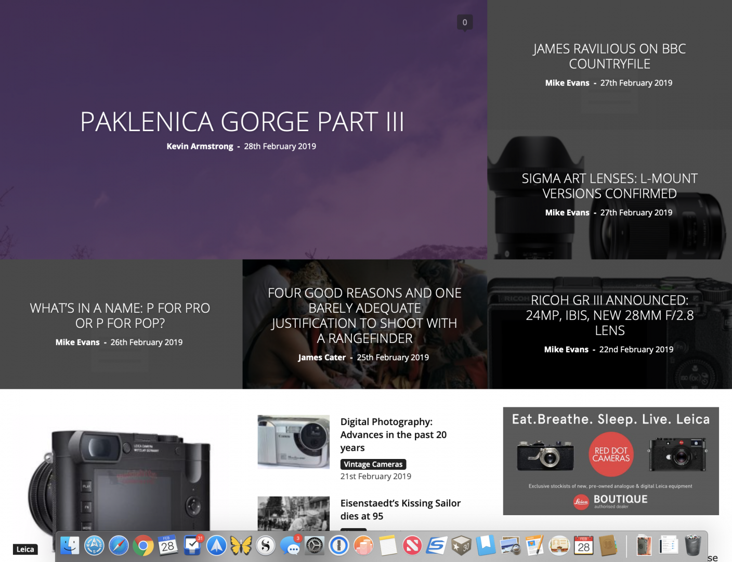Open the task app with 31 badge
Viewport: 732px width, 562px height.
(192, 545)
